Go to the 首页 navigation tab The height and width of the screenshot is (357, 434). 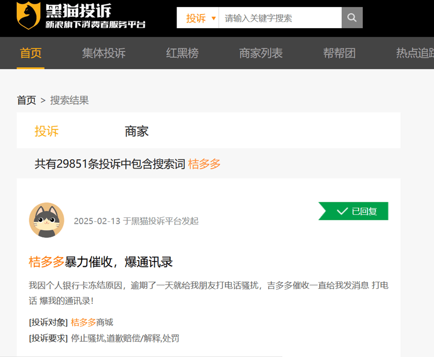[31, 53]
